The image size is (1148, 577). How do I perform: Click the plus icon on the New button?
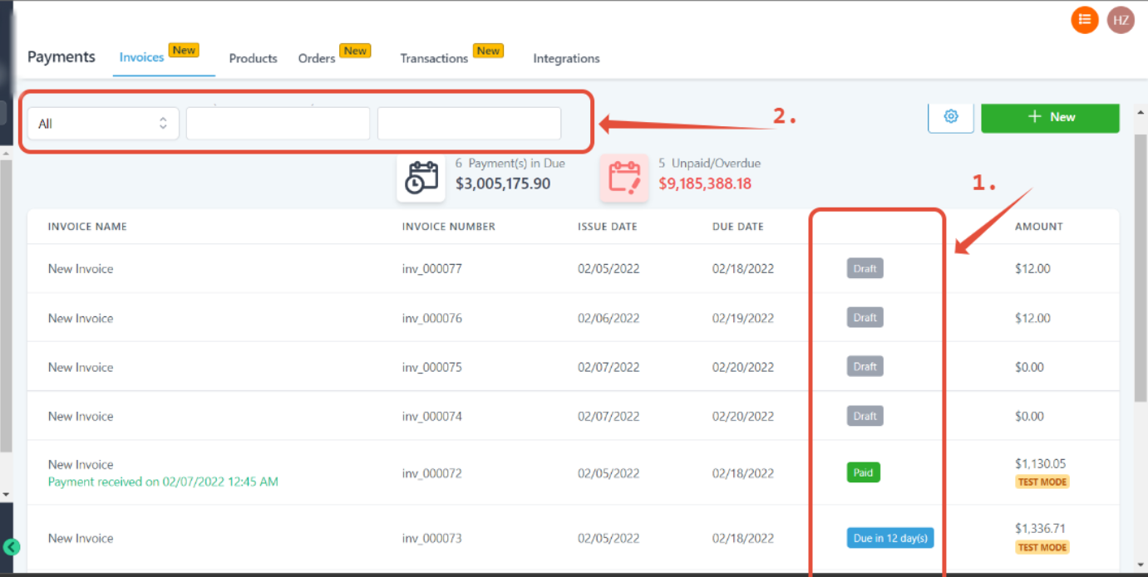1035,117
